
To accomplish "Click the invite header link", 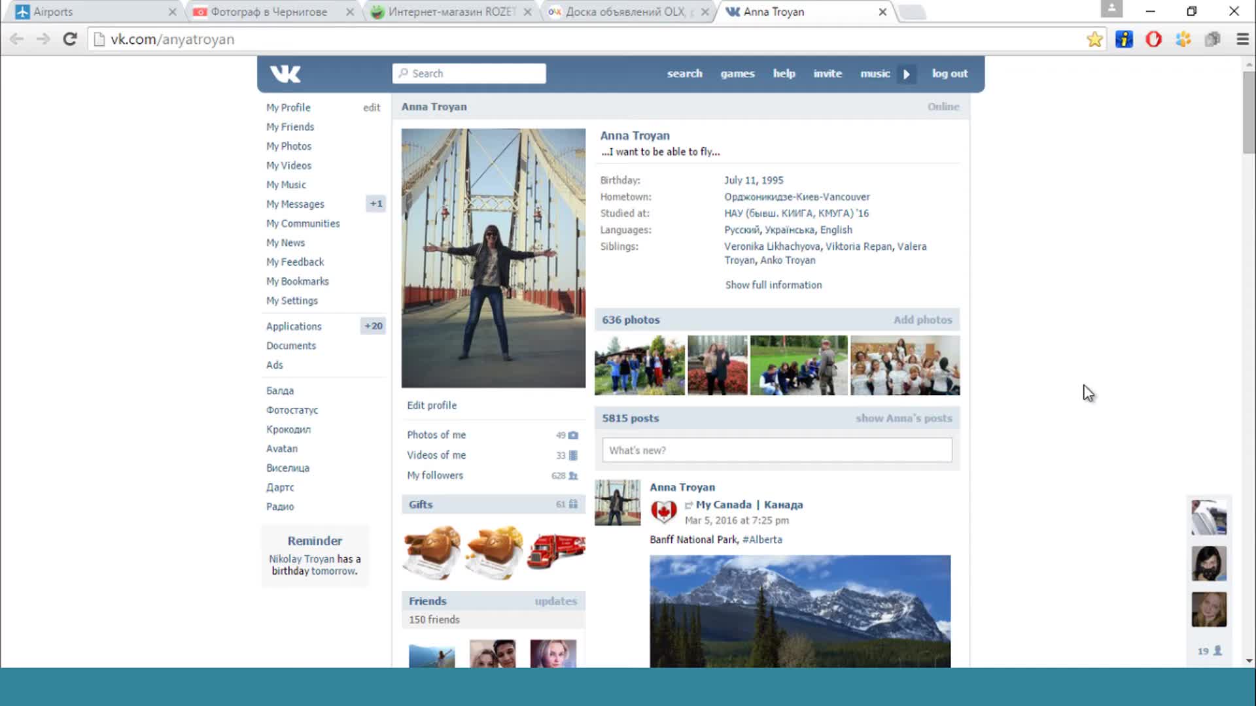I will coord(828,74).
